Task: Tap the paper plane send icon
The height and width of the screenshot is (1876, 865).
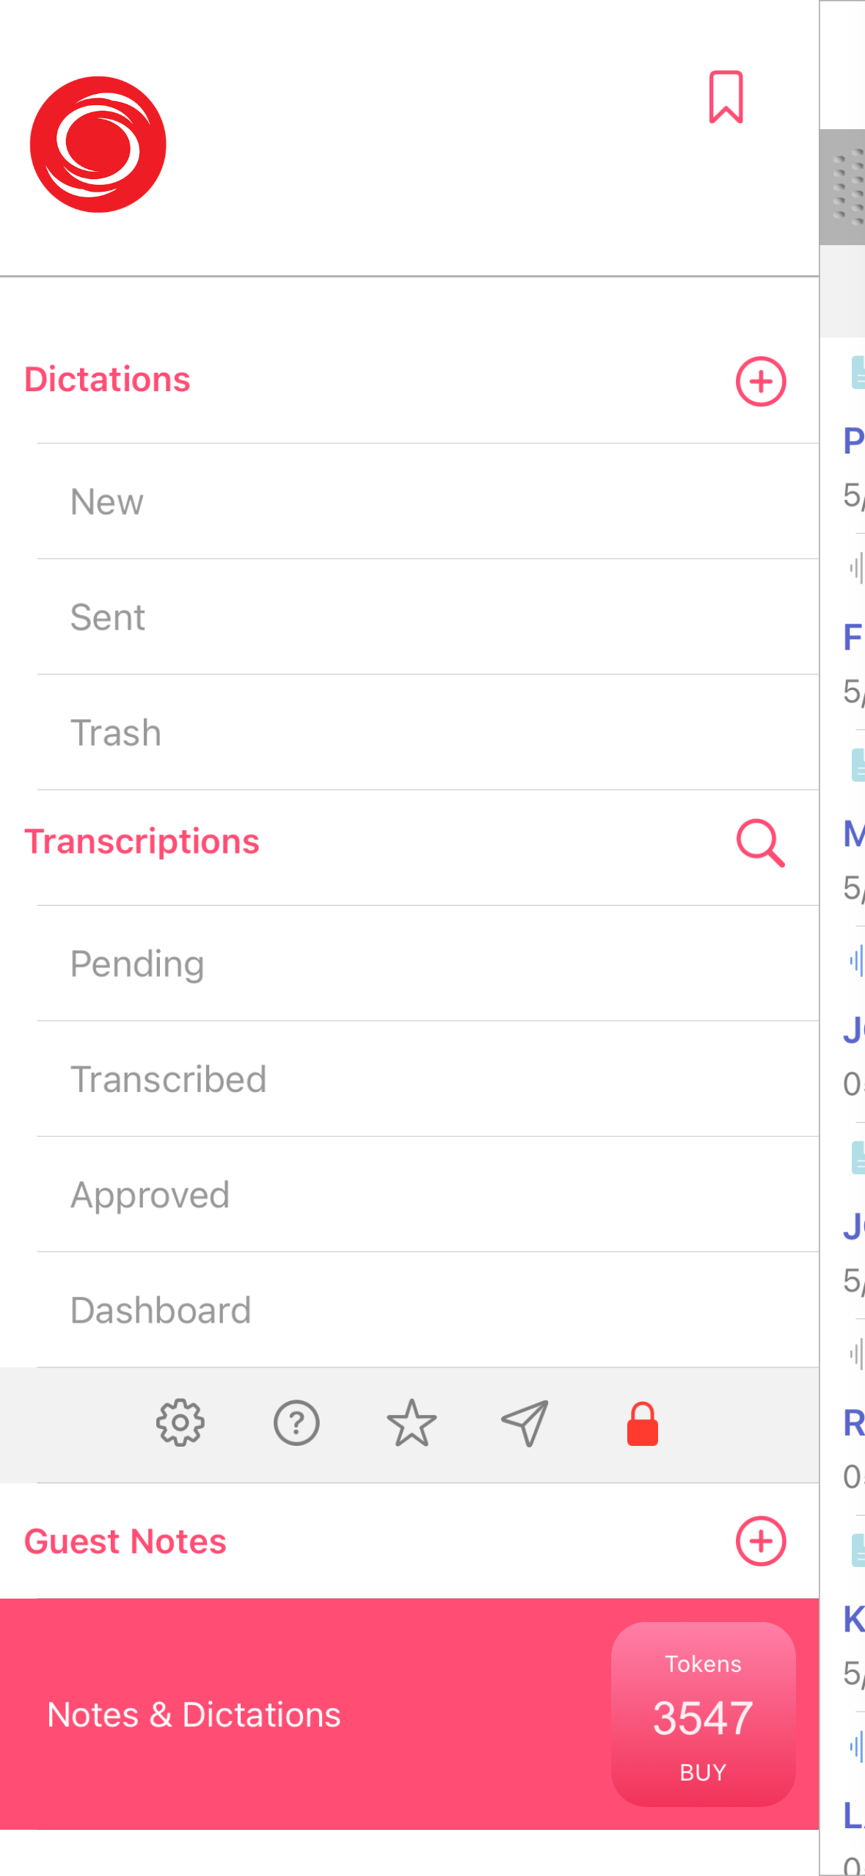Action: [525, 1422]
